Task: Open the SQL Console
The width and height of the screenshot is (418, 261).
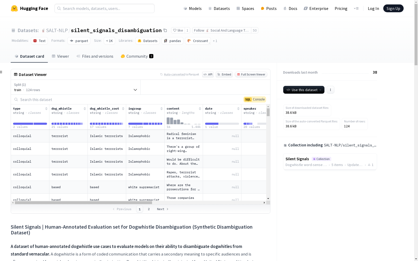Action: click(x=255, y=99)
